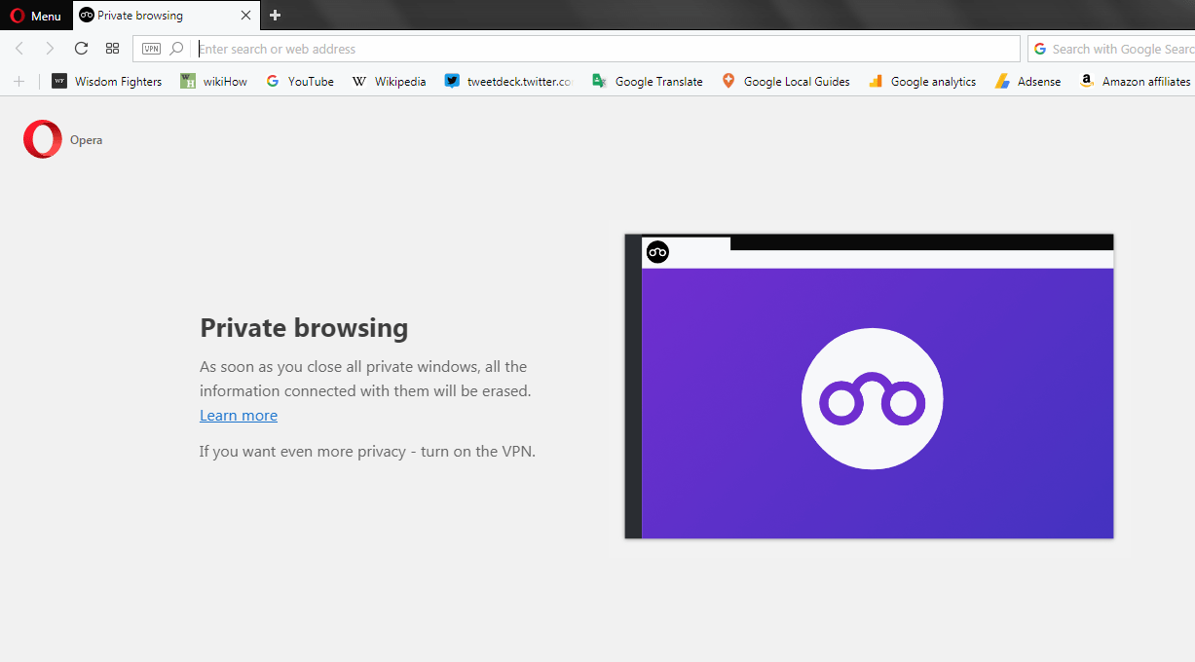Image resolution: width=1195 pixels, height=662 pixels.
Task: Open the Google Translate bookmark
Action: pyautogui.click(x=648, y=82)
